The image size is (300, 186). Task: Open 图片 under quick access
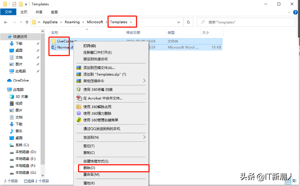[19, 64]
